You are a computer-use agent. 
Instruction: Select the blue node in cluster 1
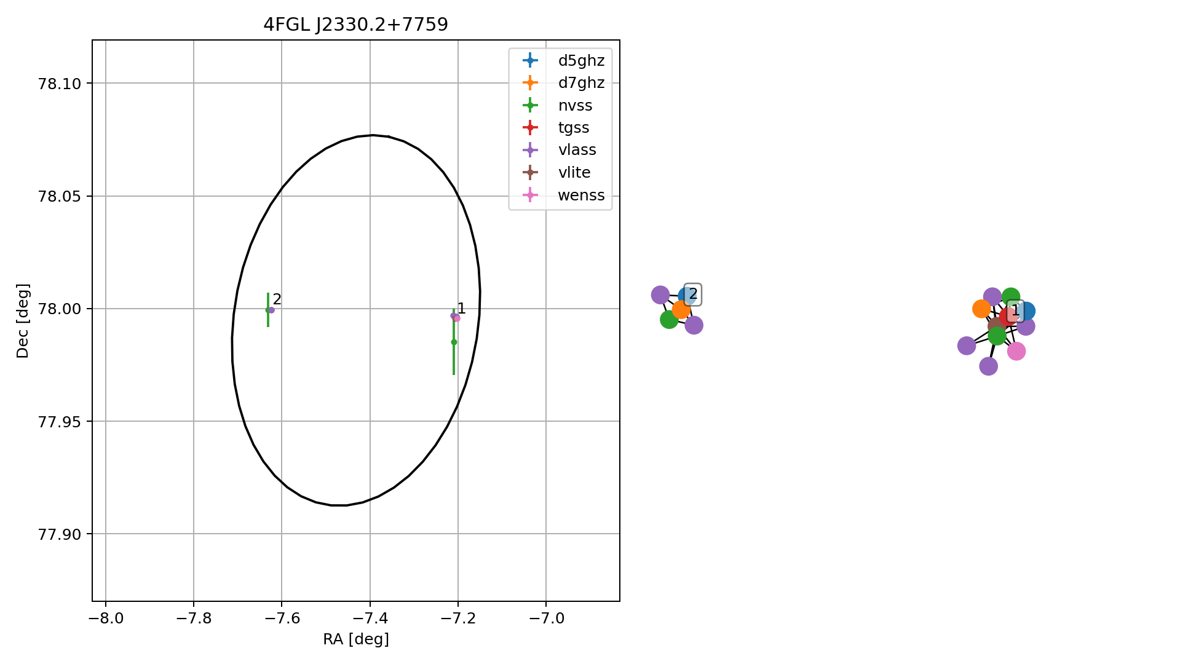pyautogui.click(x=1026, y=311)
